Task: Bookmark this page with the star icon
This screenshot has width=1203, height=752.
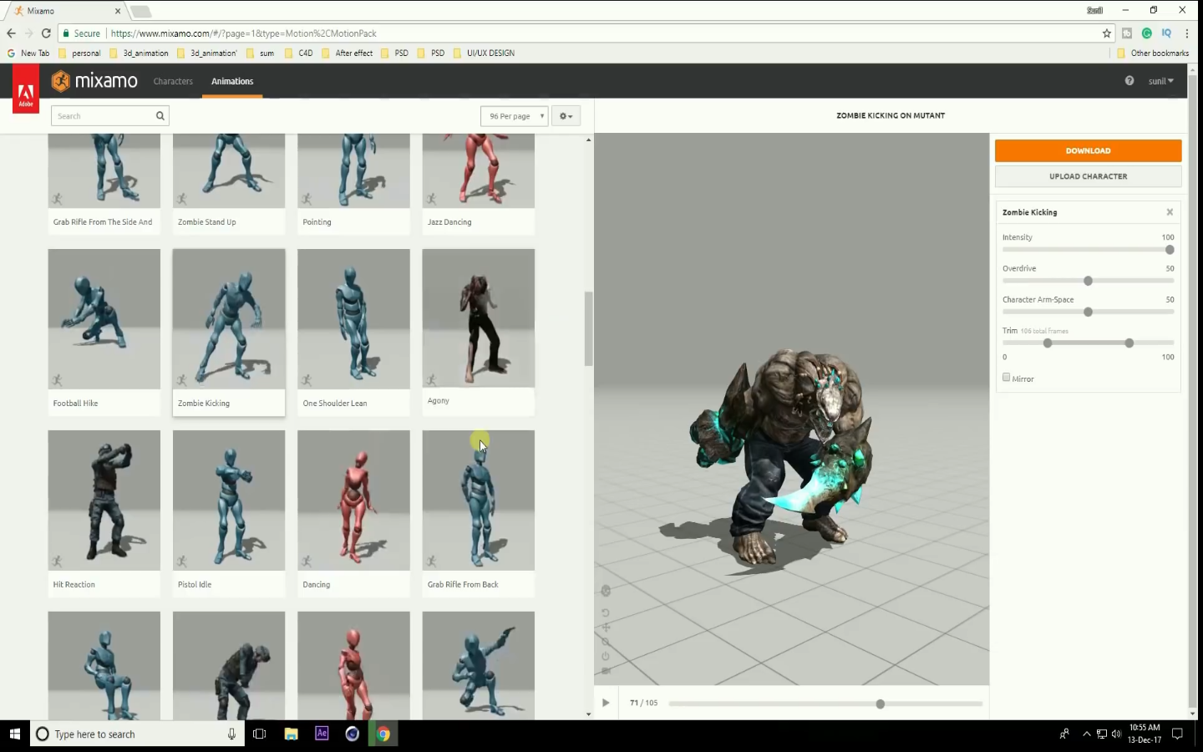Action: point(1107,33)
